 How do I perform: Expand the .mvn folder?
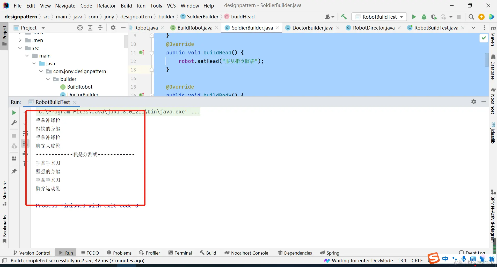pyautogui.click(x=20, y=40)
